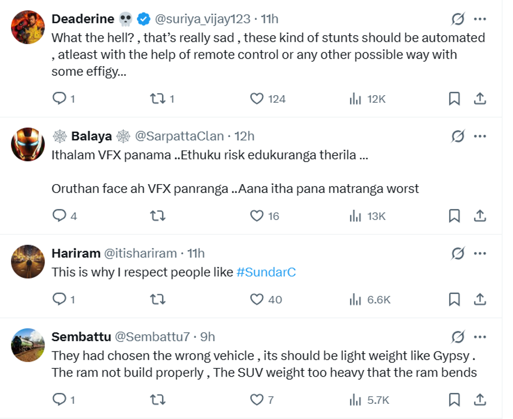Reply to Balaya's tweet
Viewport: 513px width, 419px height.
(x=60, y=216)
